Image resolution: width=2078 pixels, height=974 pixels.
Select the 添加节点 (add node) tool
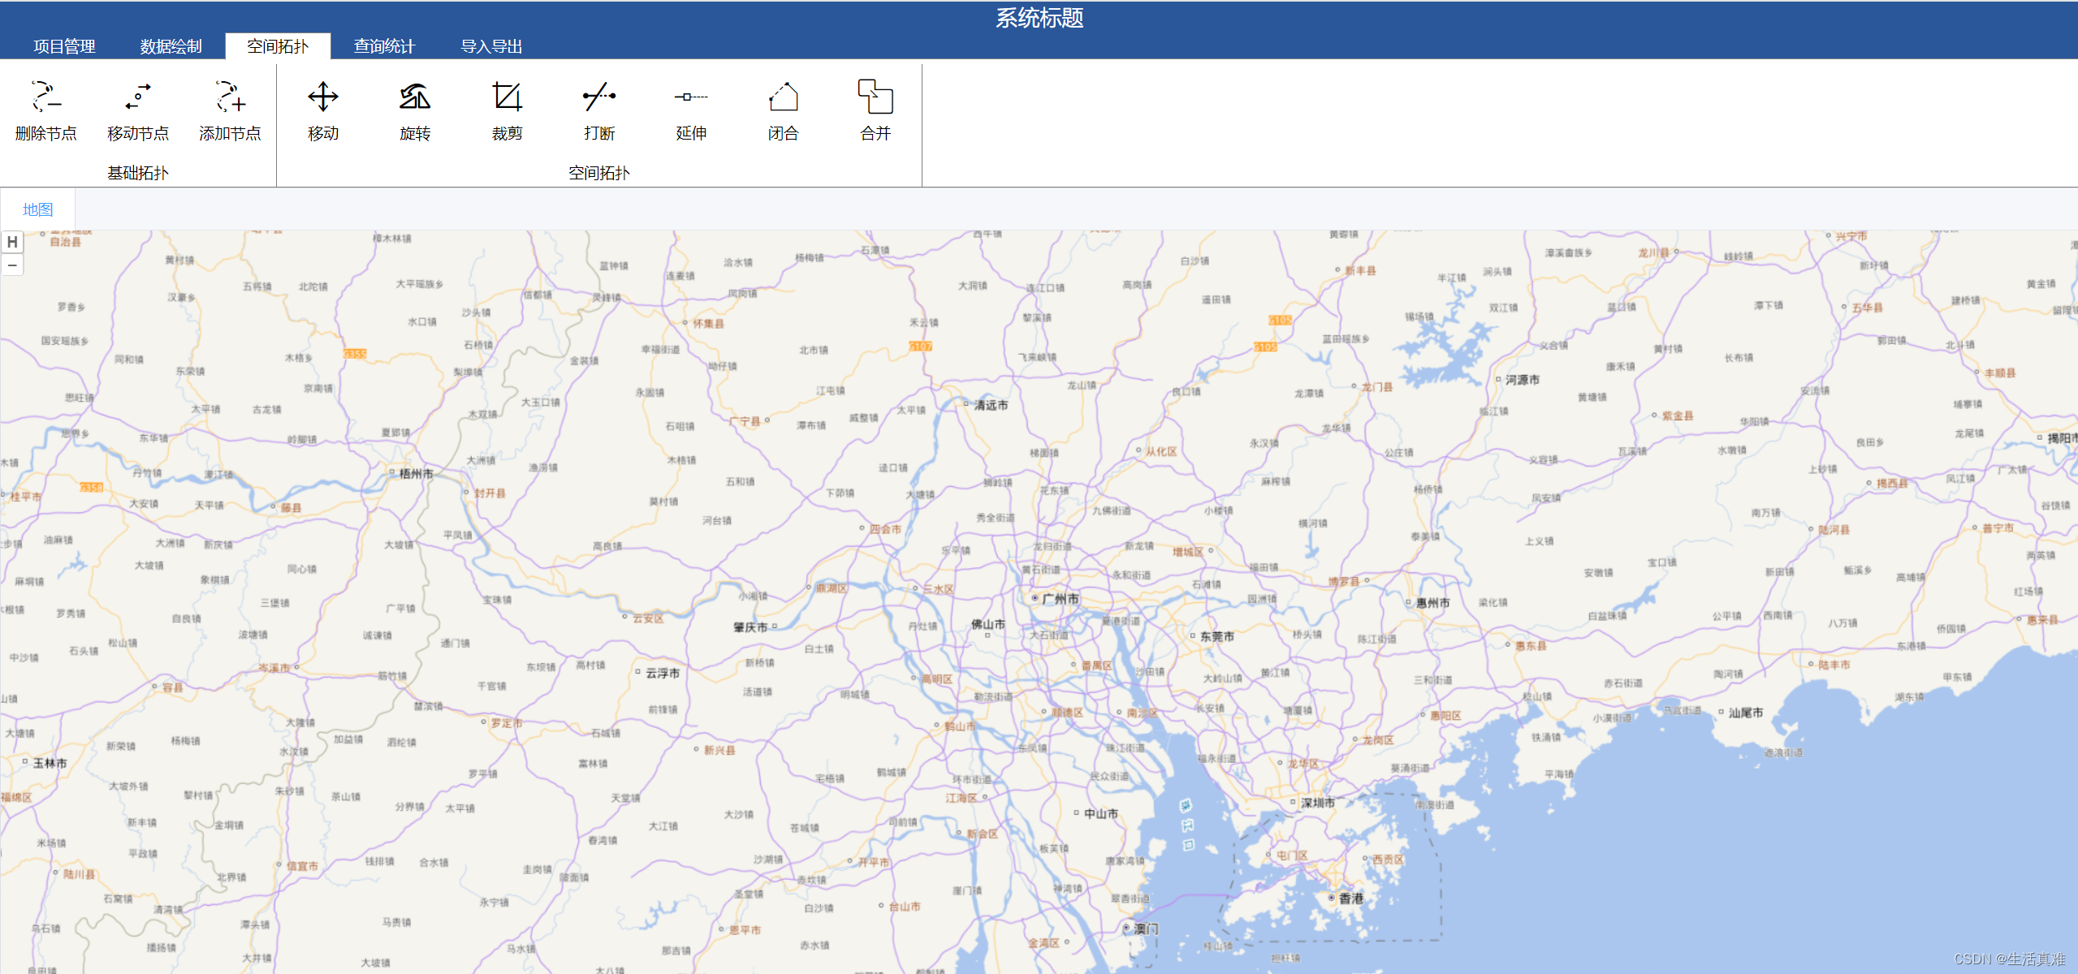pyautogui.click(x=230, y=110)
